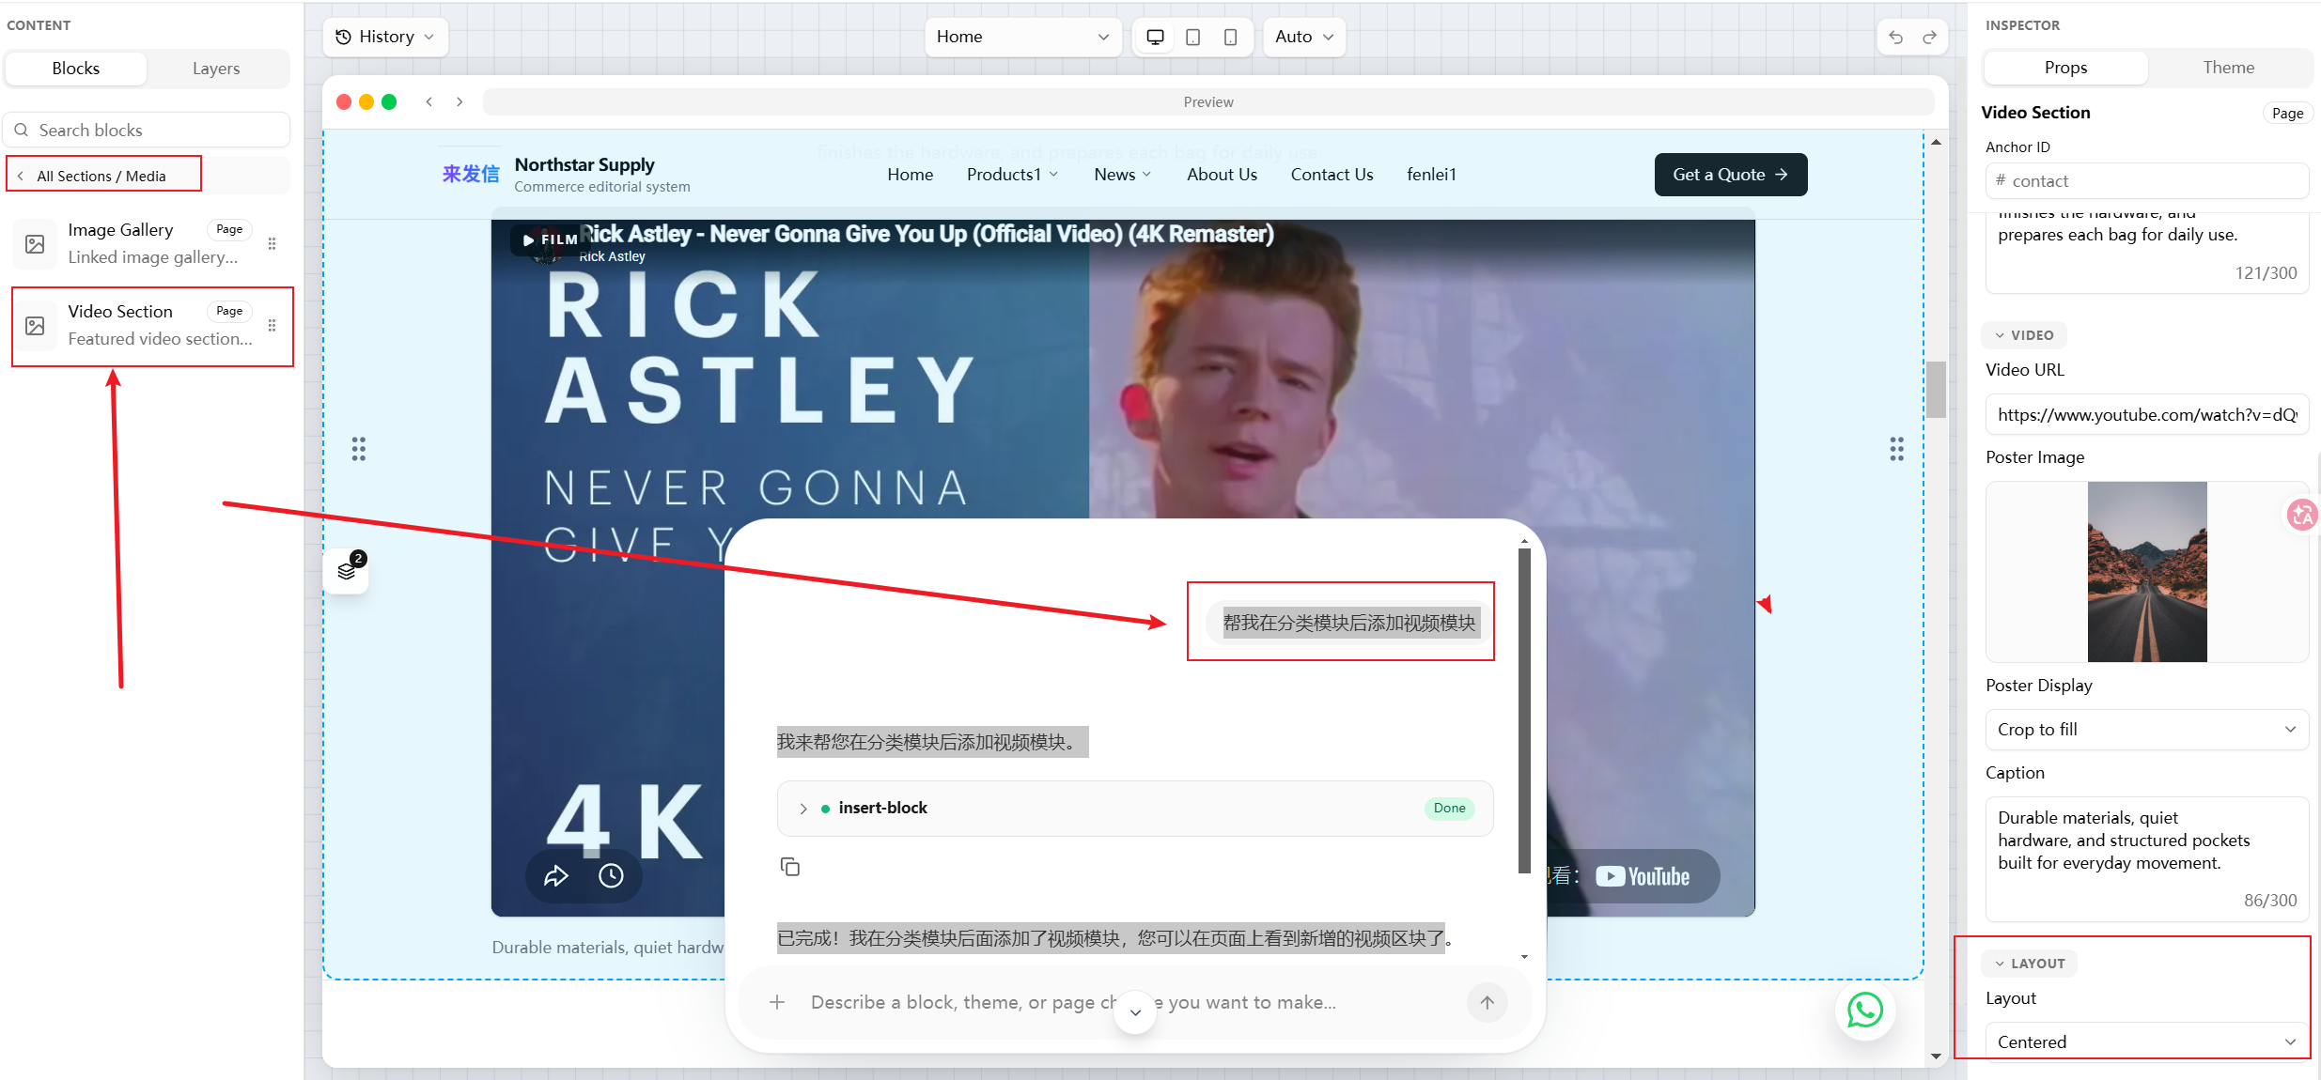
Task: Switch to mobile viewport icon
Action: 1230,37
